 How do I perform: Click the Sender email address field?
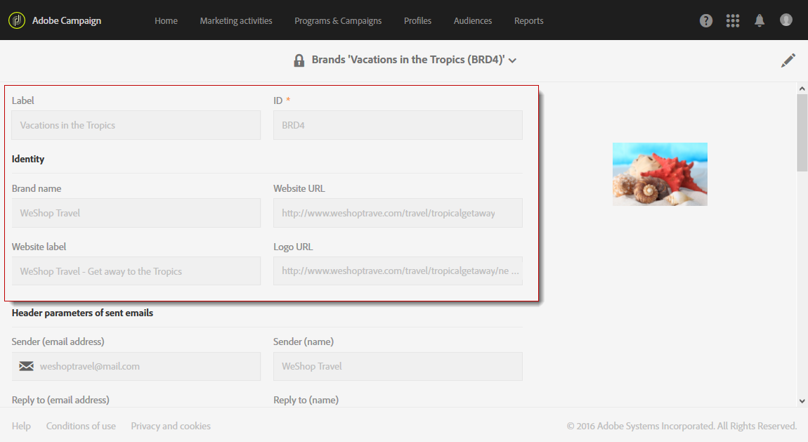(136, 366)
